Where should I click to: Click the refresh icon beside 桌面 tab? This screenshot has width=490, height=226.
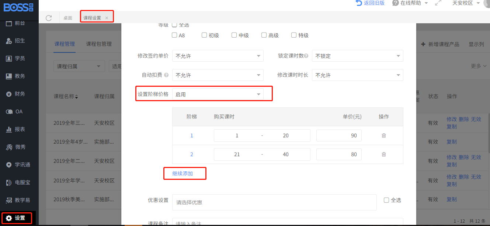click(x=49, y=18)
